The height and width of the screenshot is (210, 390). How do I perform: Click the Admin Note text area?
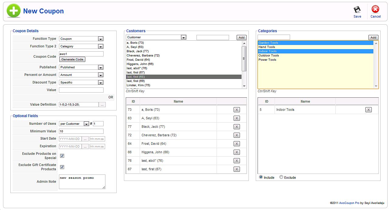82,182
